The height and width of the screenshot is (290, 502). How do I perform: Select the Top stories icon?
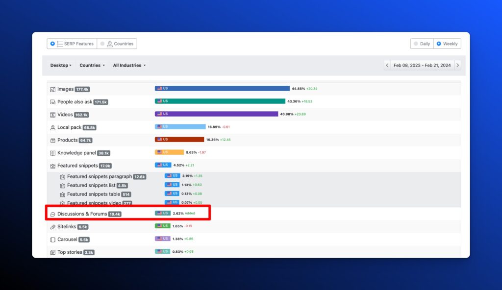52,252
